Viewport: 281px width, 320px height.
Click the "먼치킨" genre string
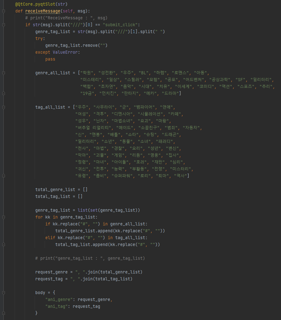click(x=108, y=93)
